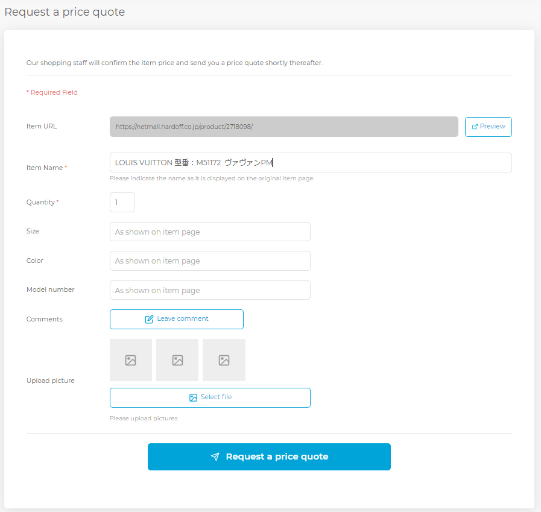
Task: Click the Leave comment button
Action: 177,319
